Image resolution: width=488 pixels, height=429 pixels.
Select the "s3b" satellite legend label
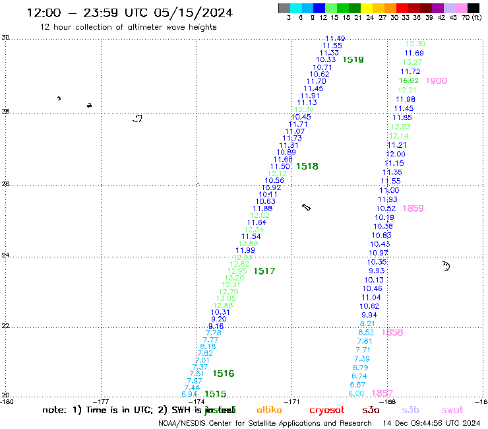point(410,410)
